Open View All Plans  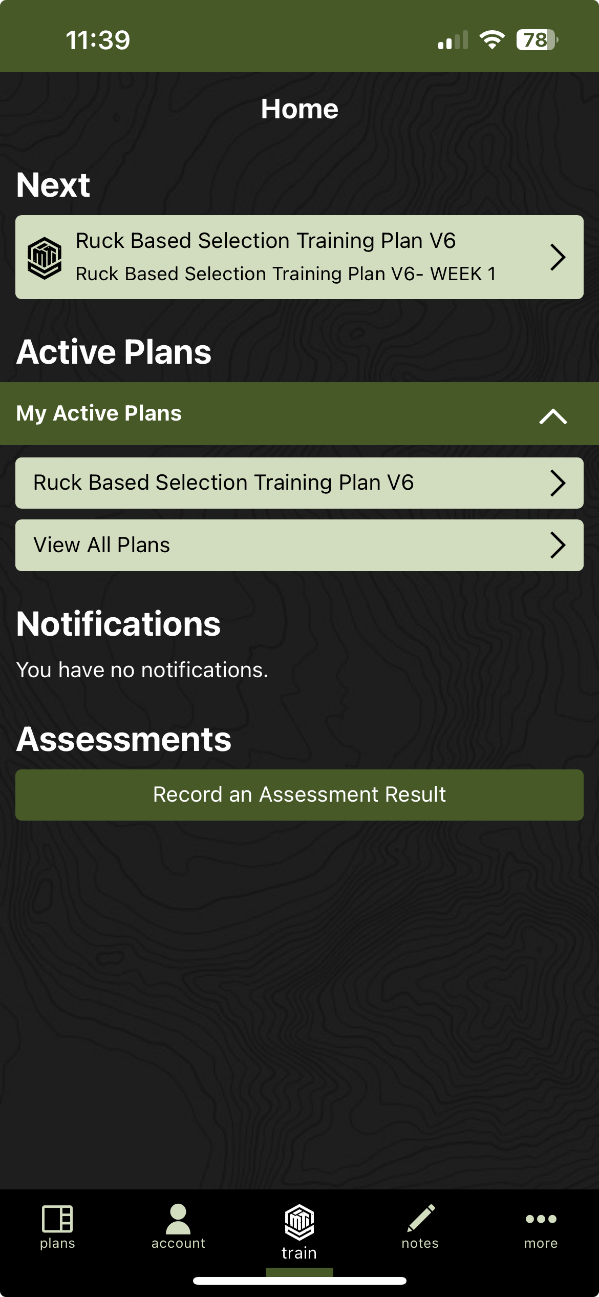click(101, 545)
